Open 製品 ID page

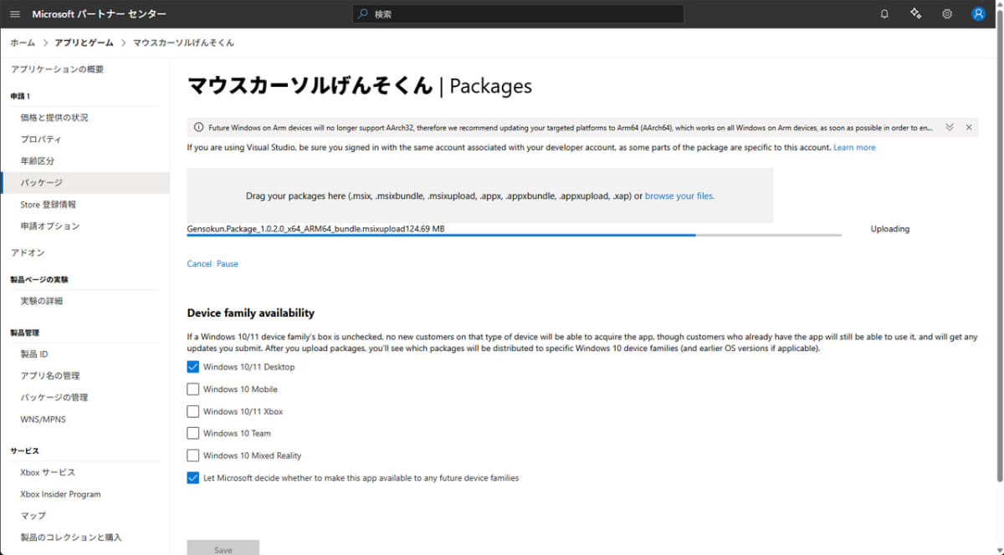tap(33, 354)
